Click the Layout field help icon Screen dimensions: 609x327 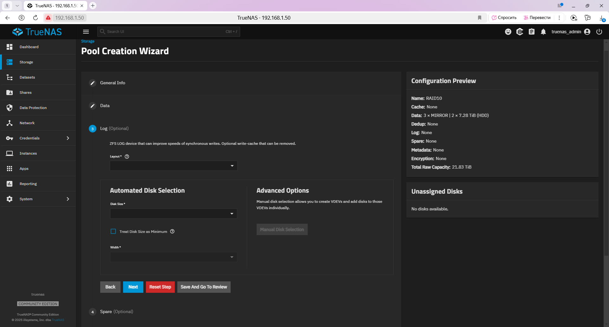[x=127, y=157]
